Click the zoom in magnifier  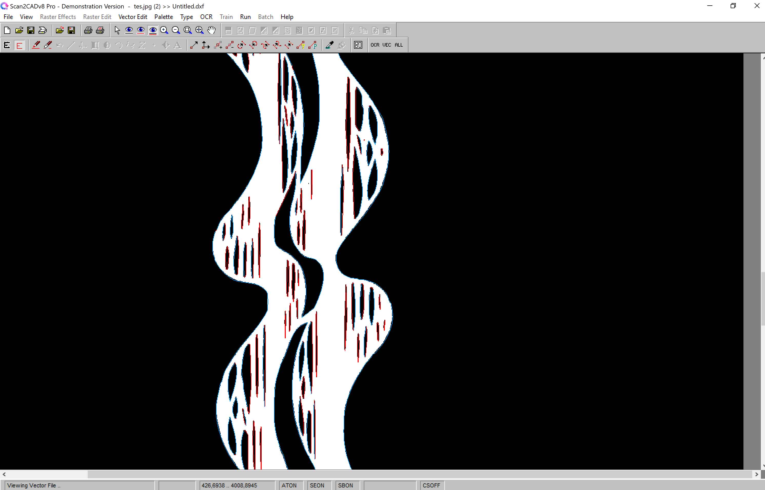[x=164, y=30]
